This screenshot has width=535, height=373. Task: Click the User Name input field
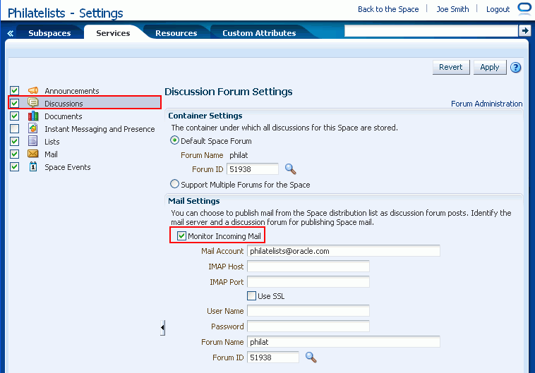click(308, 311)
